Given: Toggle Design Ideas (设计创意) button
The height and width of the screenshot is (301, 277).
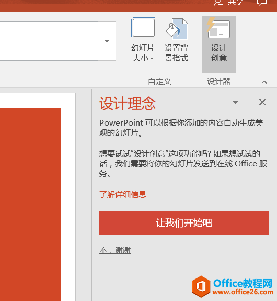Looking at the screenshot, I should pyautogui.click(x=218, y=44).
